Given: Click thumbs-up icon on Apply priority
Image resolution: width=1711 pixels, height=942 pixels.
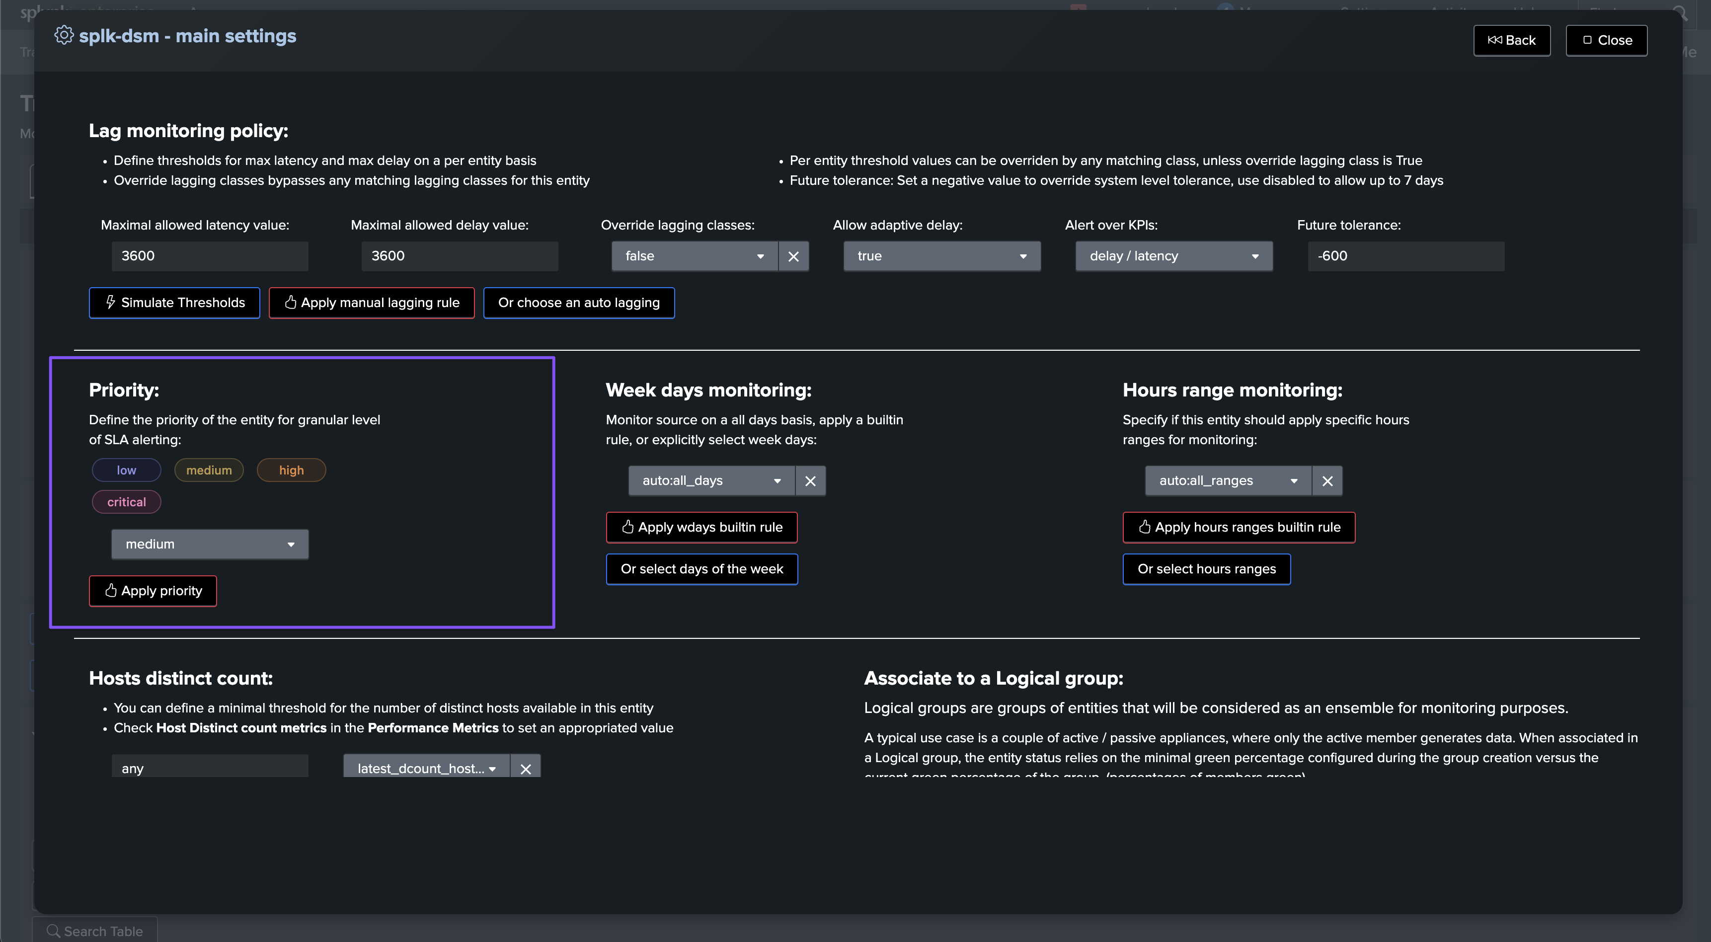Looking at the screenshot, I should pyautogui.click(x=111, y=591).
